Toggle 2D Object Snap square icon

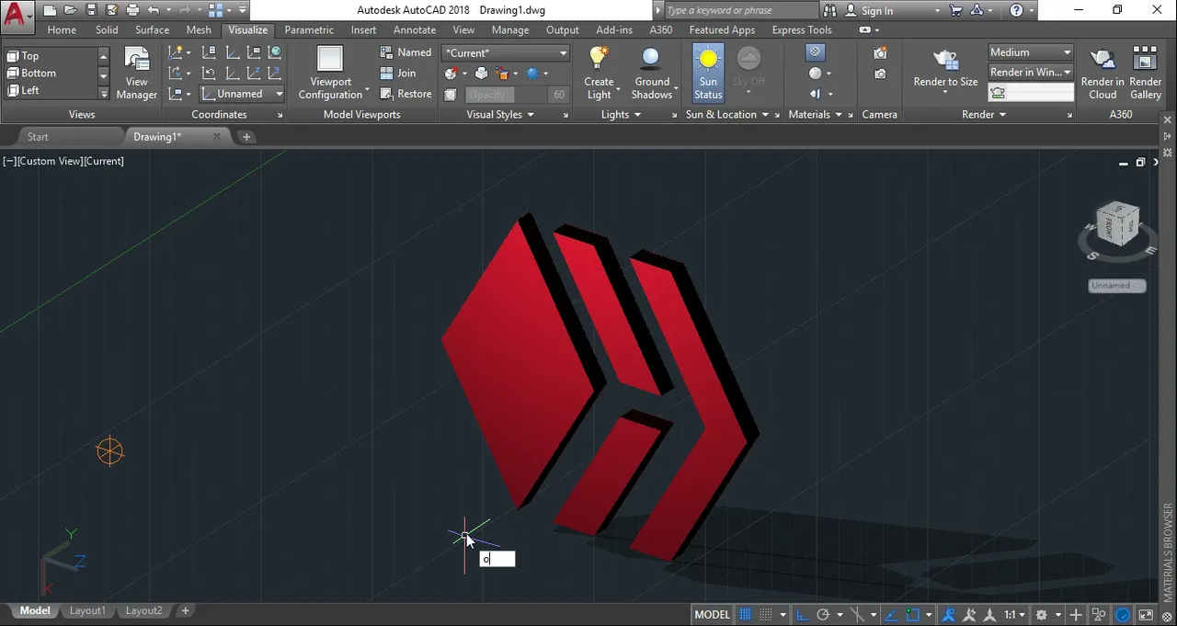point(913,615)
